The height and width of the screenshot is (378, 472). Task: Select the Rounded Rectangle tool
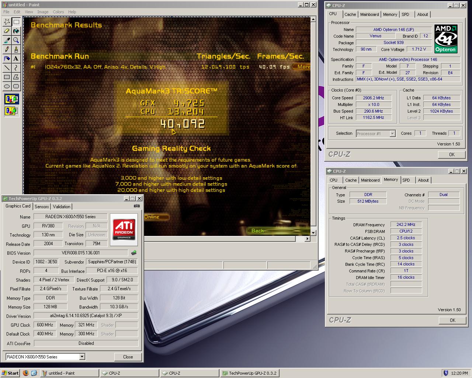tap(16, 86)
